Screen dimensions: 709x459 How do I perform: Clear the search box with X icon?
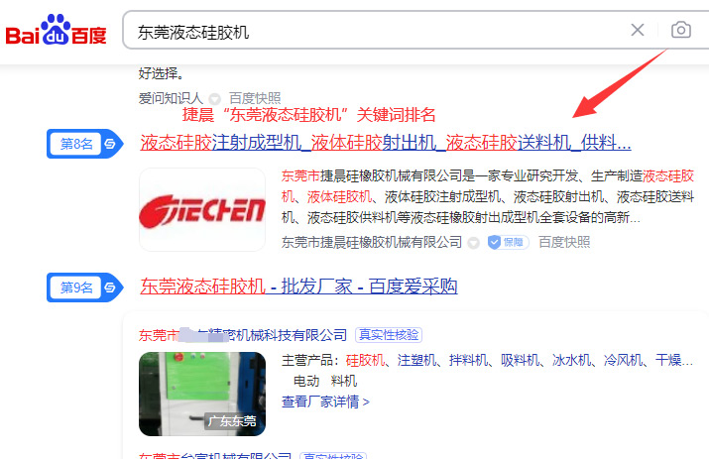[x=638, y=30]
